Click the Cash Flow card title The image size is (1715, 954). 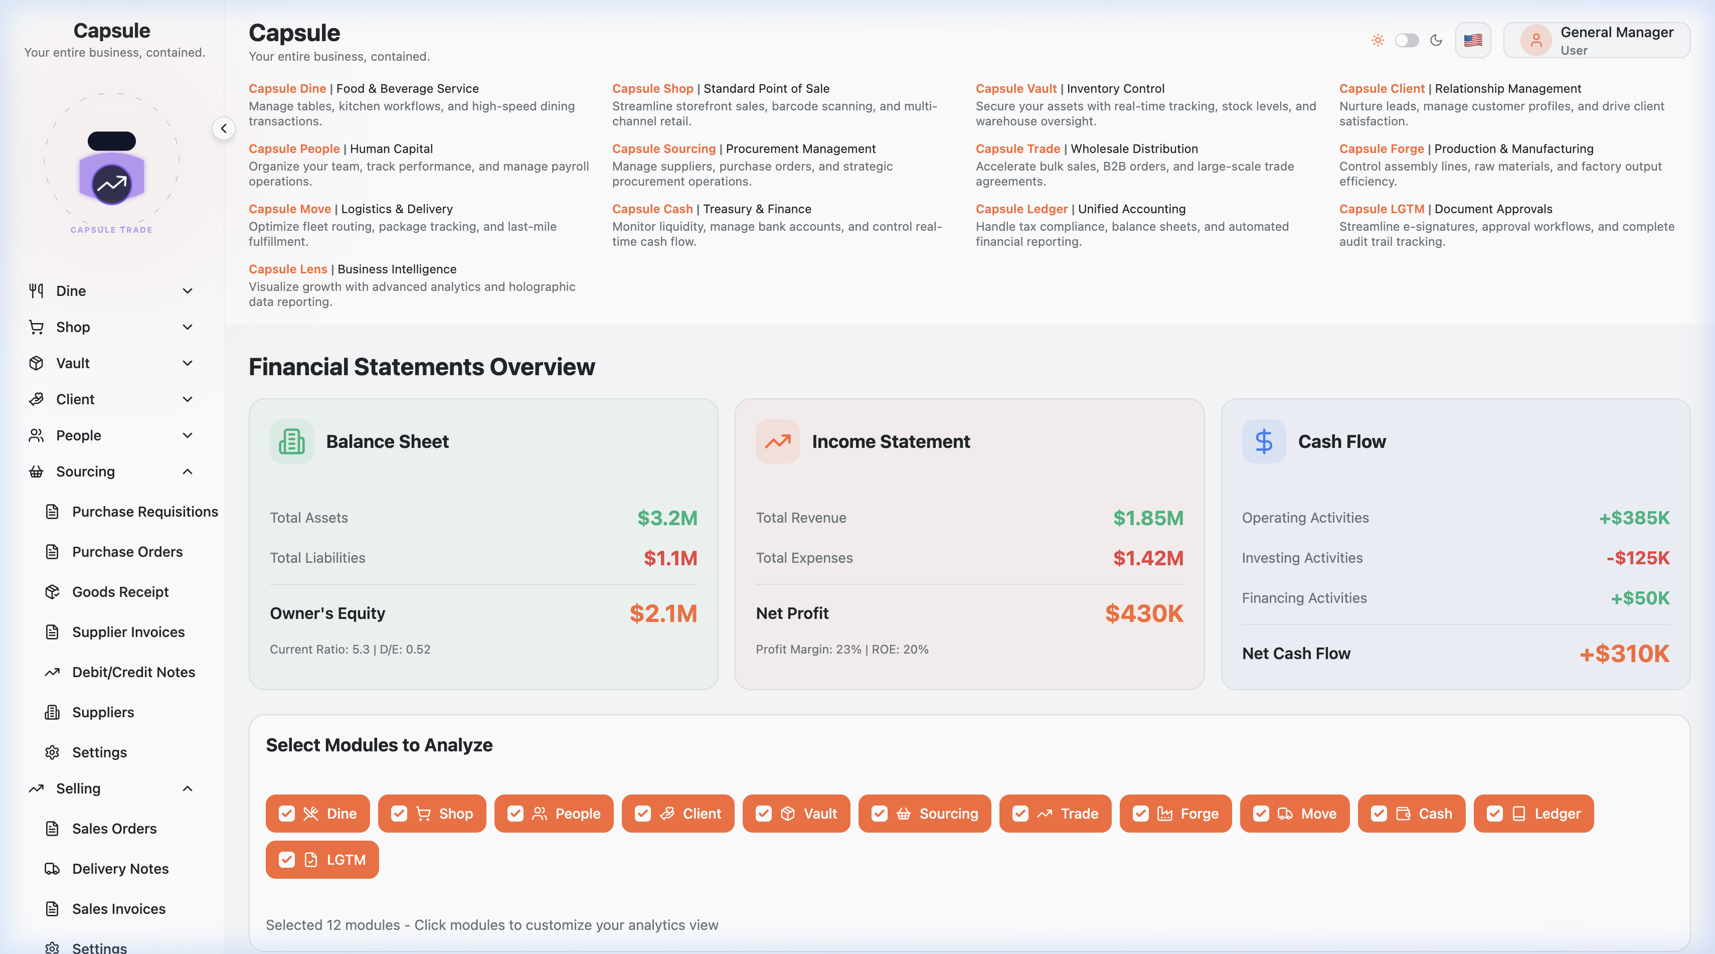1341,441
